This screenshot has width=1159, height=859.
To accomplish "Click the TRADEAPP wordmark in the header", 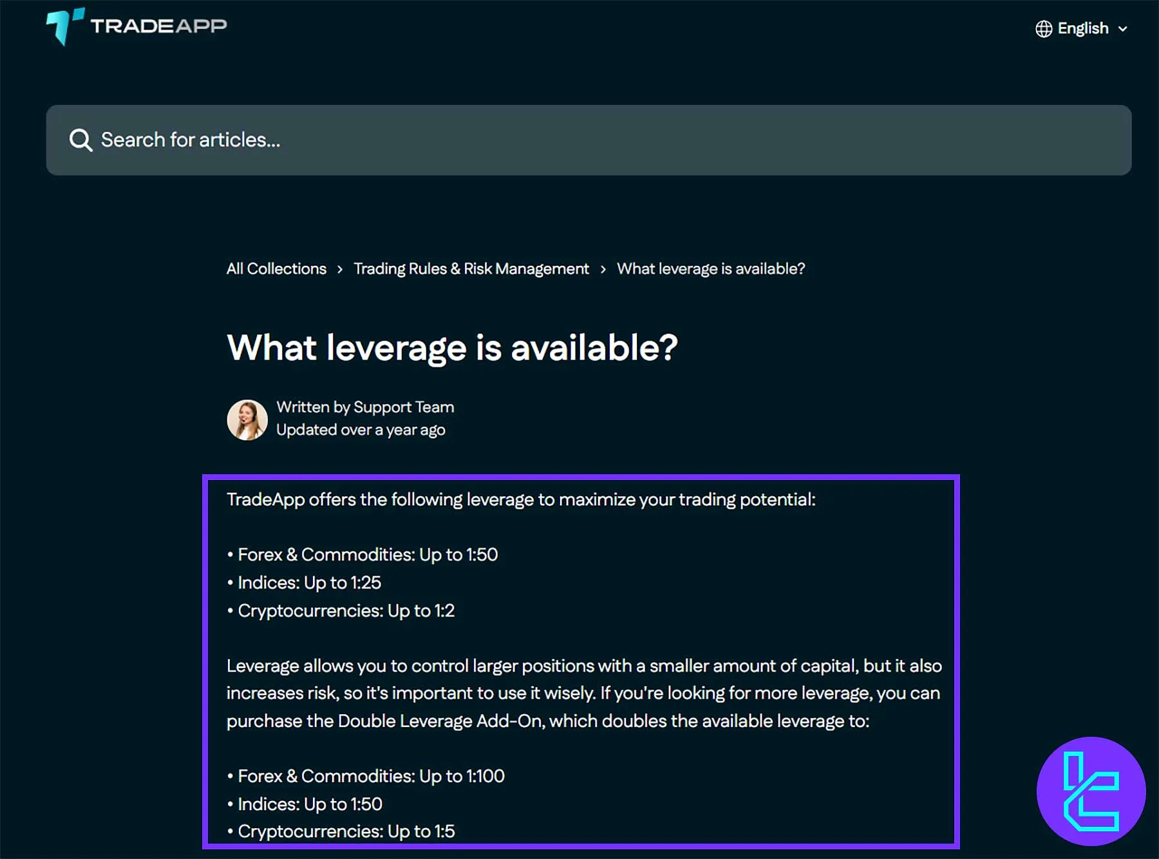I will (158, 26).
